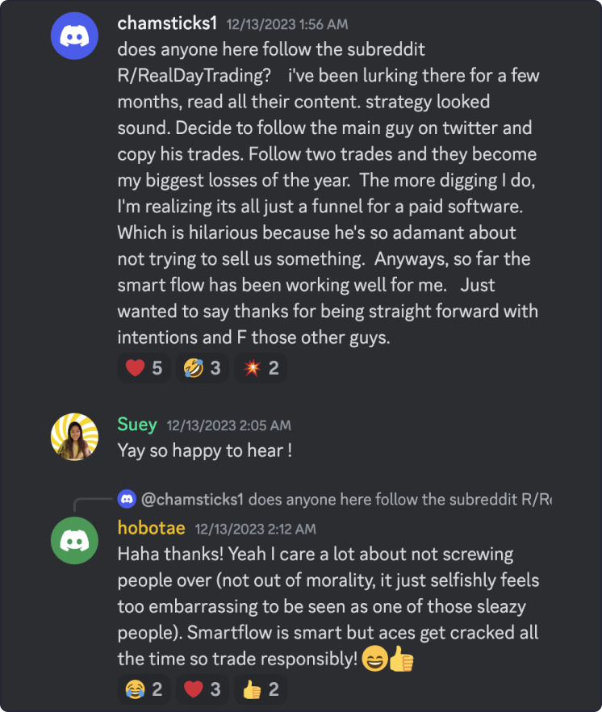Click the rolling-laugh reaction with count 3
Viewport: 602px width, 712px height.
point(202,367)
